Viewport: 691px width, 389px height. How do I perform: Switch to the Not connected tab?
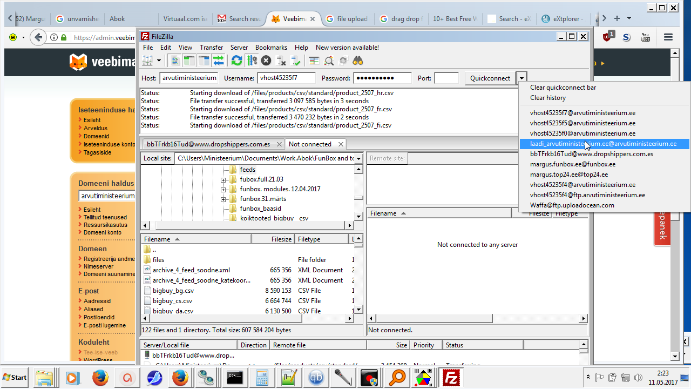[x=310, y=144]
